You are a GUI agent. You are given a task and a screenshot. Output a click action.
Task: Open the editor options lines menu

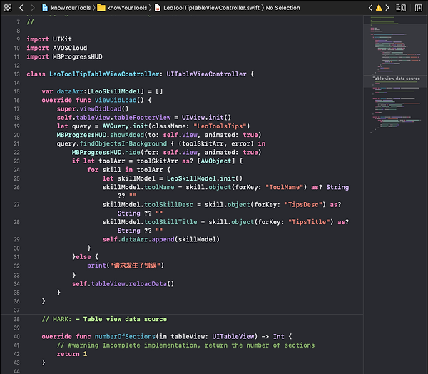(401, 8)
